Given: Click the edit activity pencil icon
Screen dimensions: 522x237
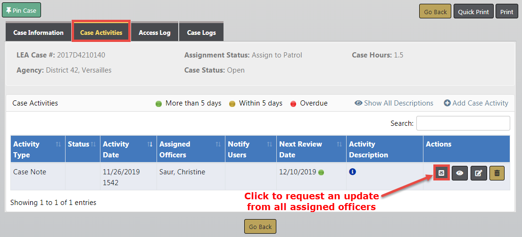Looking at the screenshot, I should 478,173.
